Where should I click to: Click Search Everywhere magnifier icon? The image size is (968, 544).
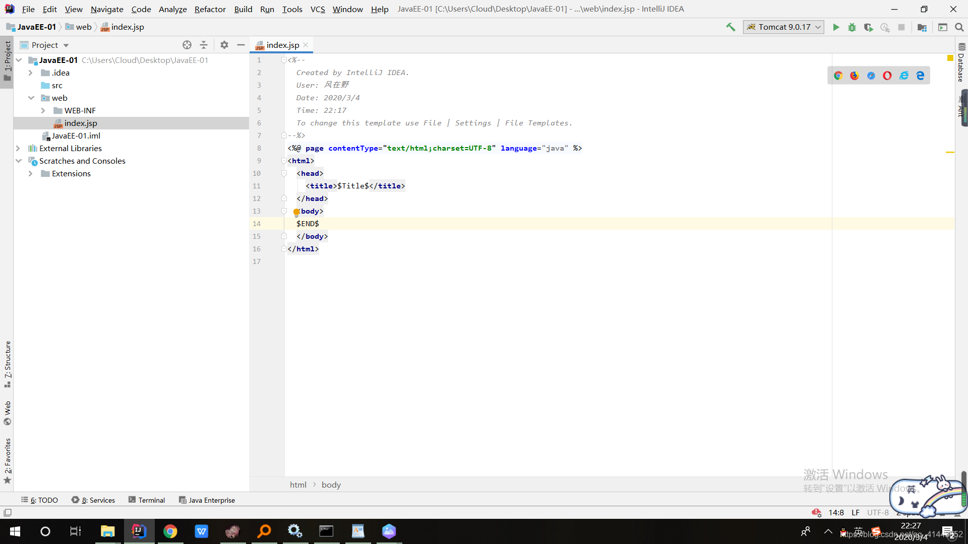[959, 27]
